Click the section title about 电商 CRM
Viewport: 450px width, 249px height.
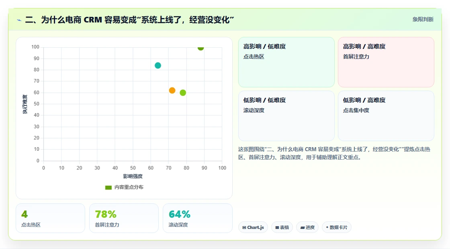(x=129, y=20)
